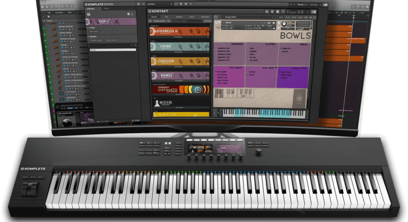Select the Percussion type tag

point(94,31)
